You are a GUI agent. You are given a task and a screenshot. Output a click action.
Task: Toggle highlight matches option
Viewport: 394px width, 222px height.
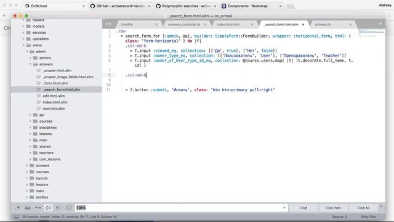[x=69, y=208]
